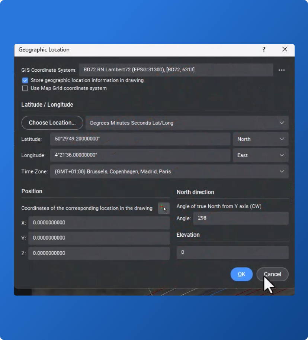Edit the north direction Angle field

[x=241, y=218]
